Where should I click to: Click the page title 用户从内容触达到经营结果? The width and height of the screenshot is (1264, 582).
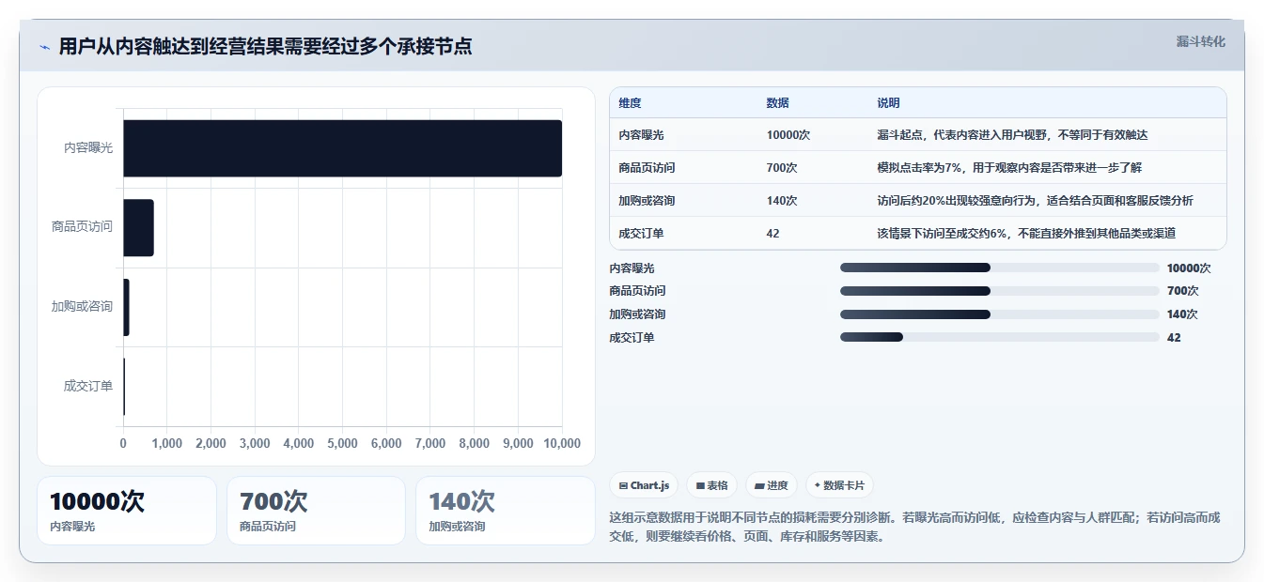point(265,46)
